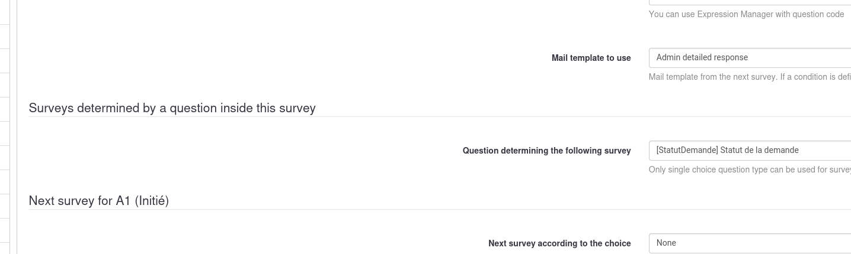Click the "Next survey according to the choice" label

(x=559, y=243)
